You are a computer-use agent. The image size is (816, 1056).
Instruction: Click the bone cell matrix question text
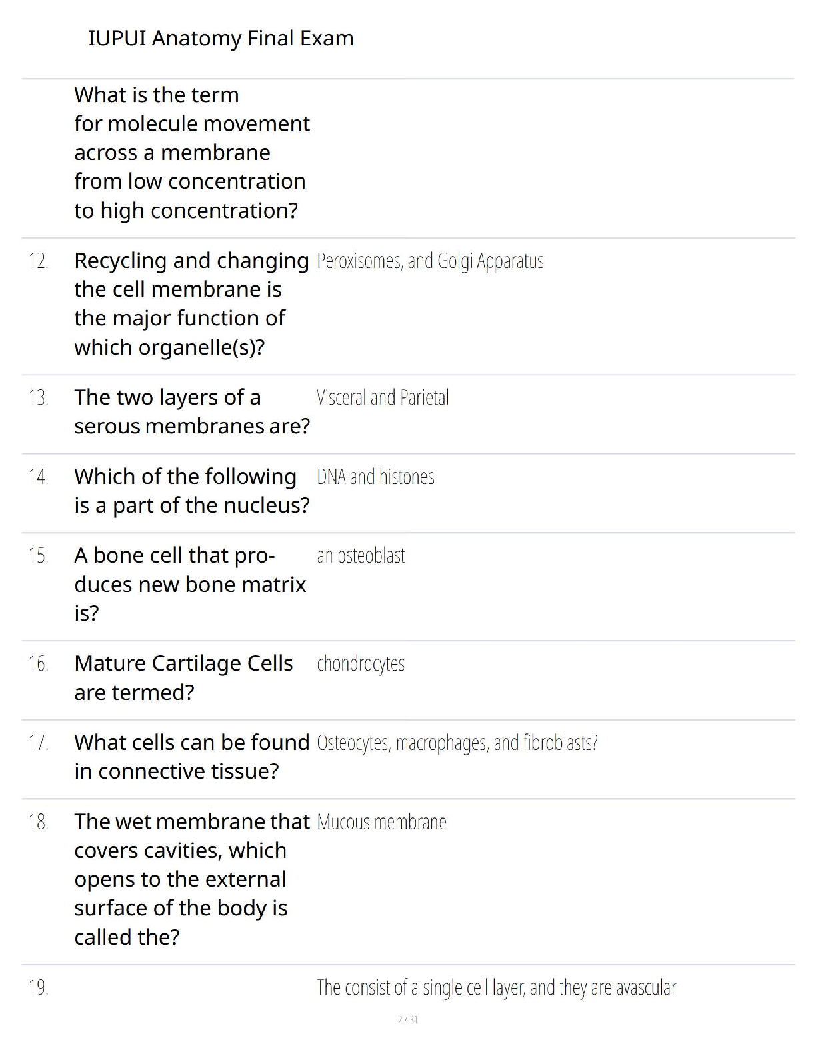click(x=190, y=584)
